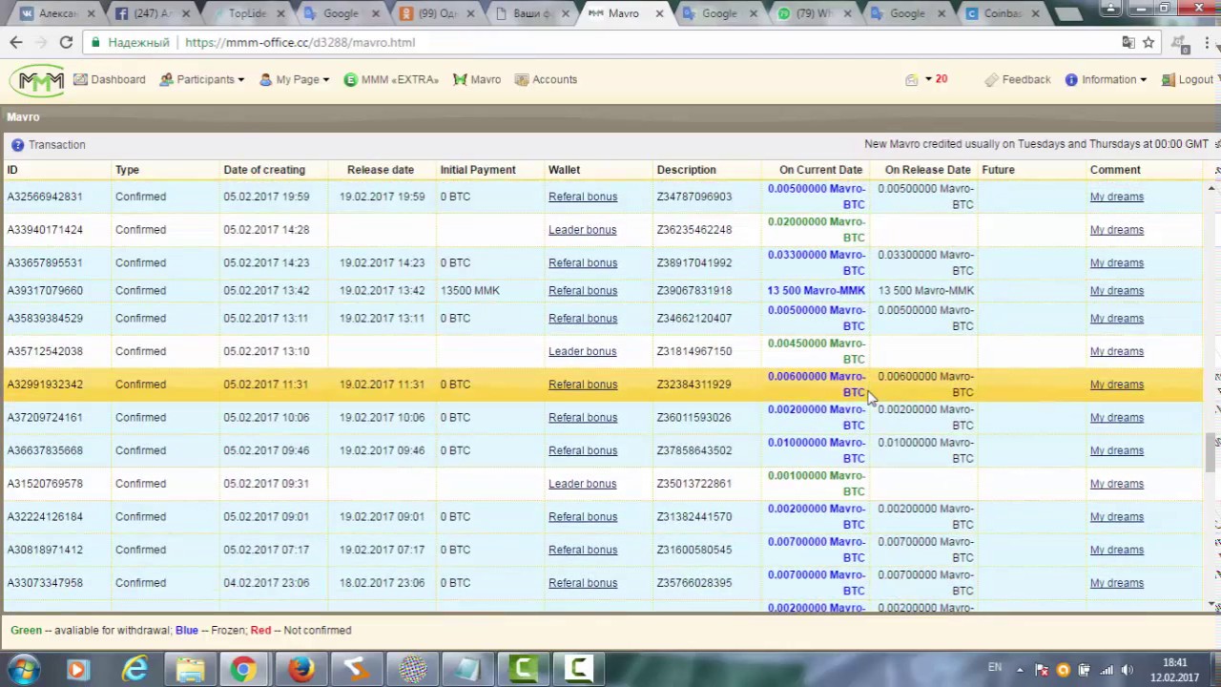
Task: Open Leader bonus link for A35712542038
Action: [x=582, y=351]
